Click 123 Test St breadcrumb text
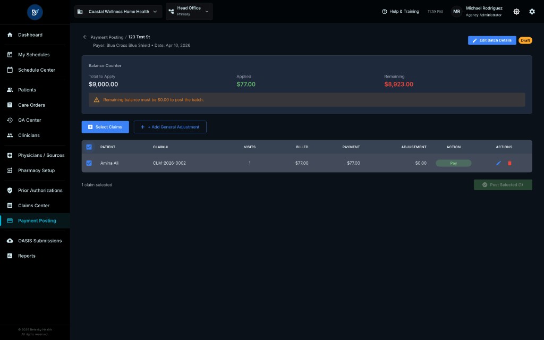 139,37
